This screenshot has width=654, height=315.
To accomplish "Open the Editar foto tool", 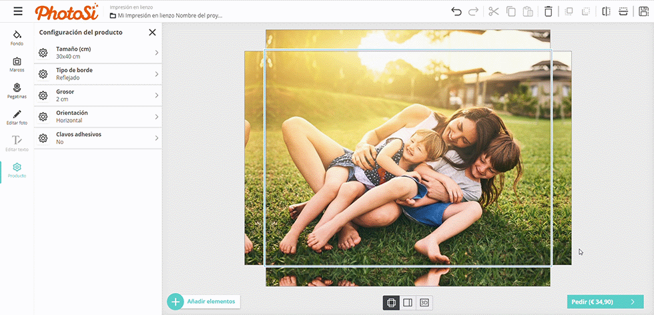I will [x=17, y=117].
